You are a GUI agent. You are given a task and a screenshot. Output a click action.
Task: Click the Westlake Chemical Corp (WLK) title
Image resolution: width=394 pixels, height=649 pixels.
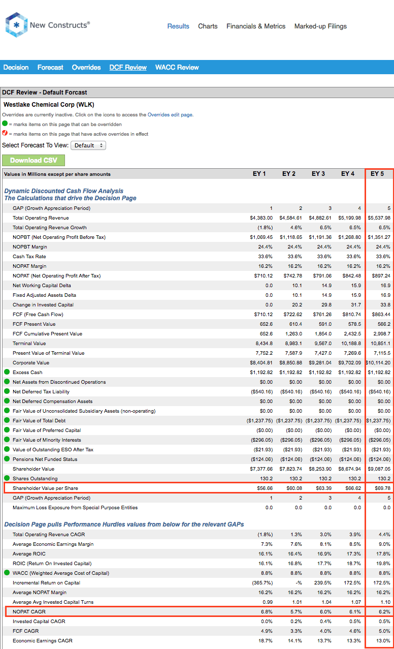point(49,105)
